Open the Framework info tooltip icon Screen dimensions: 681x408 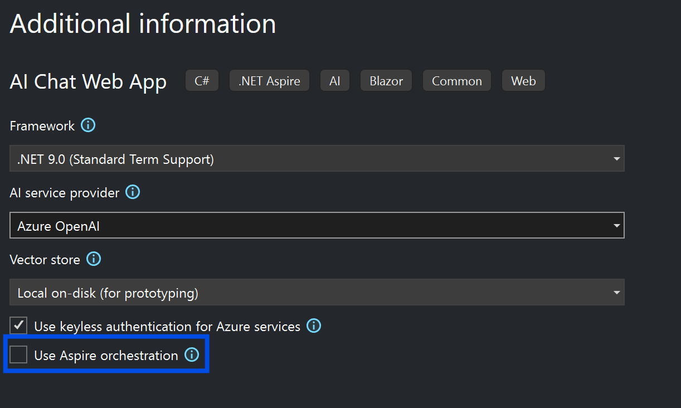click(x=88, y=125)
